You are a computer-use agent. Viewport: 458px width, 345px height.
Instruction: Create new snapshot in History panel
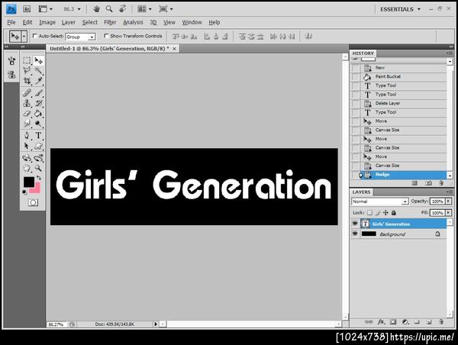coord(428,183)
